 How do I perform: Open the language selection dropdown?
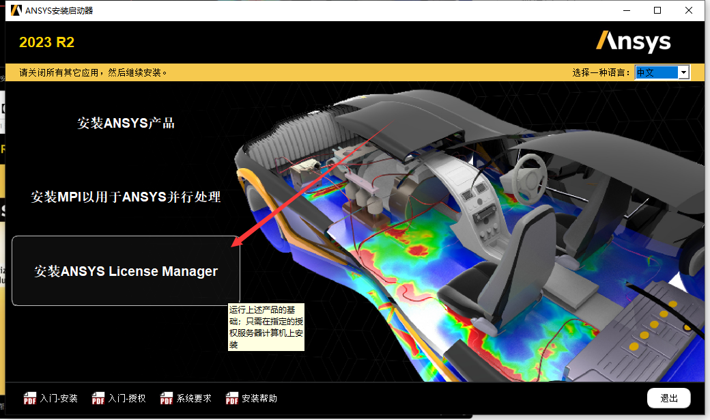coord(662,72)
